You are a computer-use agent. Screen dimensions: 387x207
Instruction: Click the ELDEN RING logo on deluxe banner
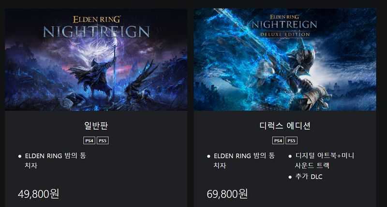tap(284, 17)
